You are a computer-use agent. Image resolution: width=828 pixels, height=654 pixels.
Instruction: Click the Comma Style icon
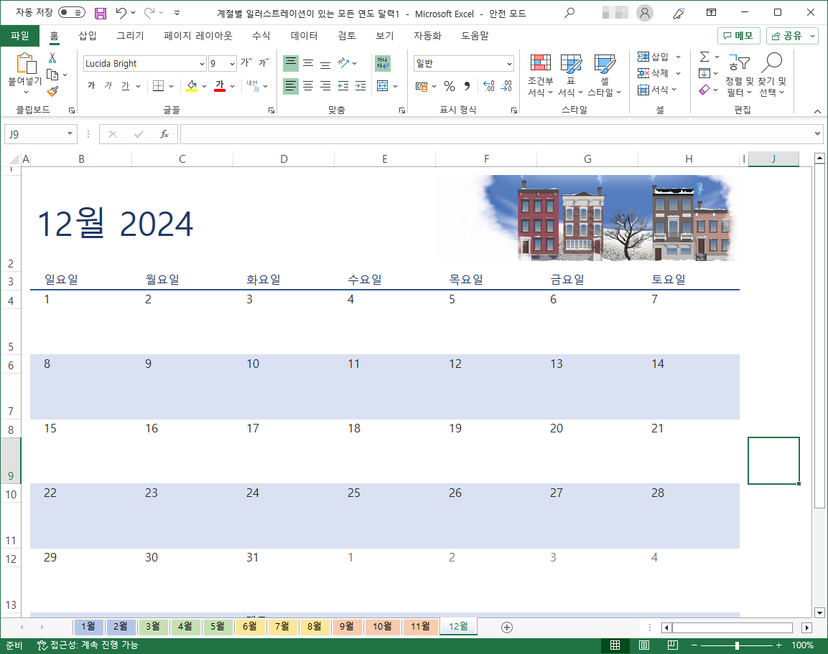tap(468, 86)
